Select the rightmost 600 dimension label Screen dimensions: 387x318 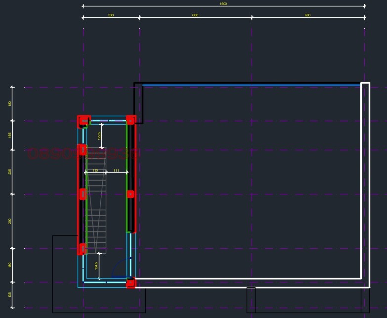coord(307,15)
